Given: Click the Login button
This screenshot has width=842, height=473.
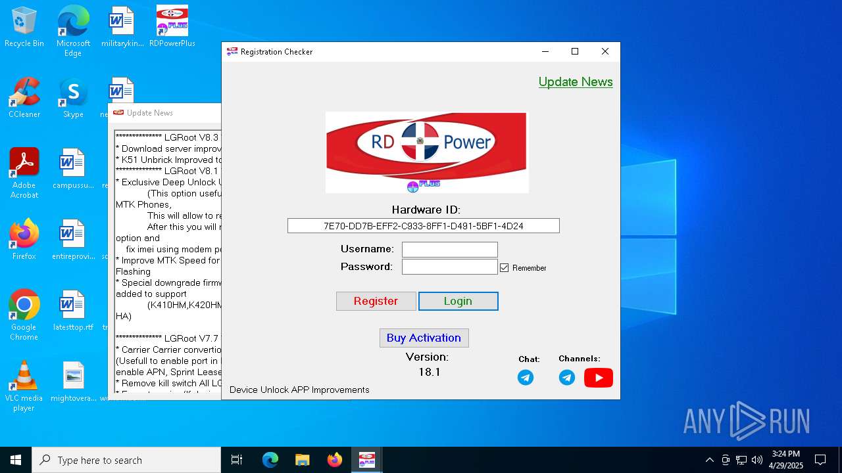Looking at the screenshot, I should click(x=458, y=301).
